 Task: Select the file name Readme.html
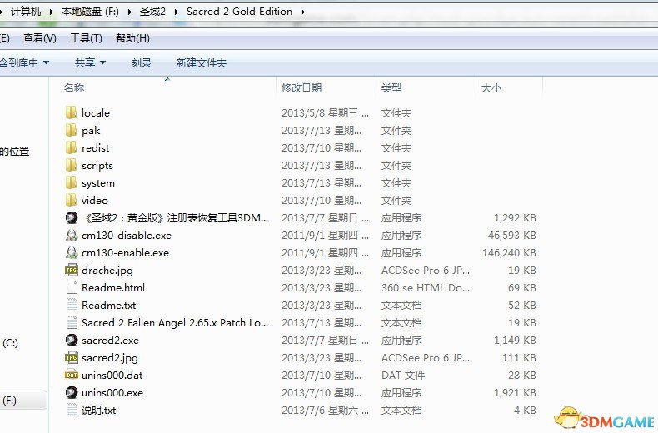point(113,288)
